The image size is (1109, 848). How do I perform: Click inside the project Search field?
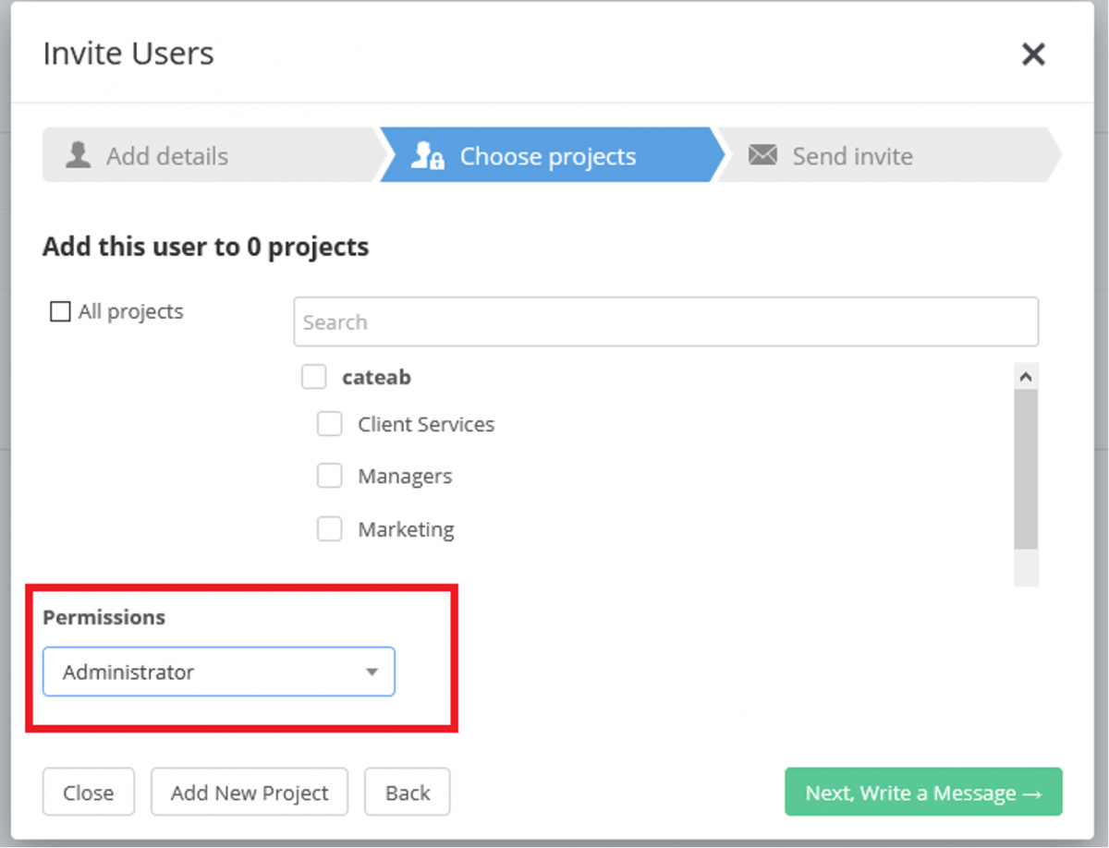click(x=665, y=321)
